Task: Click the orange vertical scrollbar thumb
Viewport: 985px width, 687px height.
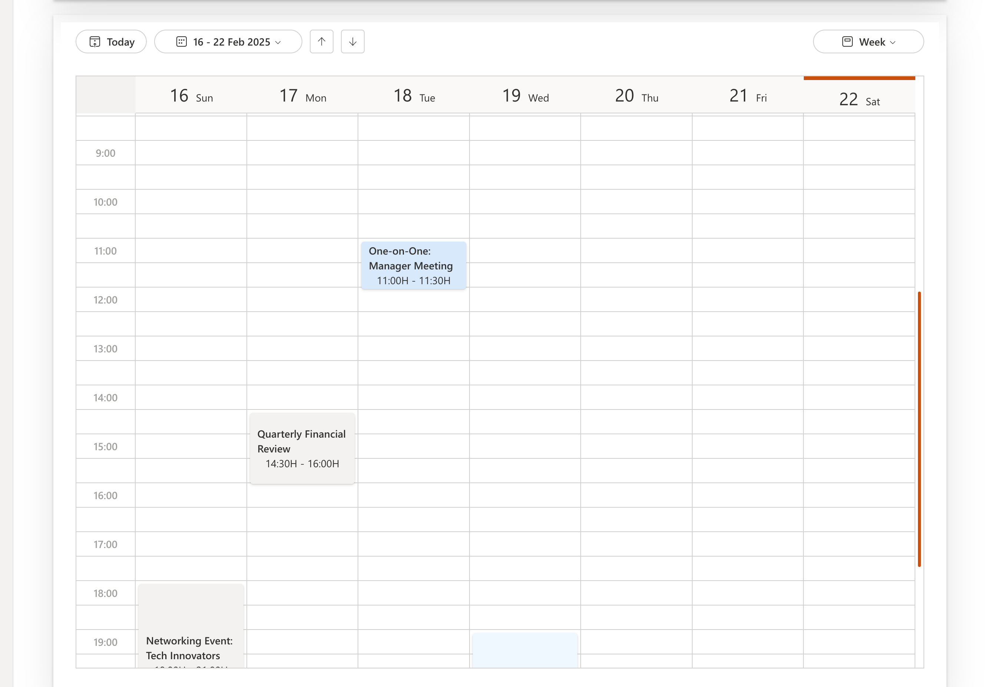Action: tap(919, 429)
